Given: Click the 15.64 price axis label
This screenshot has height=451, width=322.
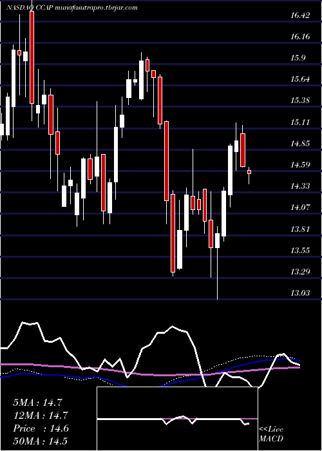Looking at the screenshot, I should (x=300, y=79).
